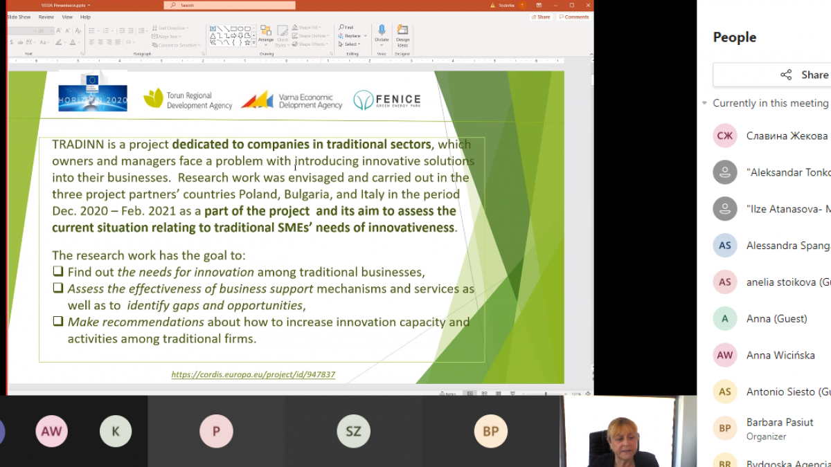The image size is (831, 467).
Task: Select the P participant tile
Action: 216,432
